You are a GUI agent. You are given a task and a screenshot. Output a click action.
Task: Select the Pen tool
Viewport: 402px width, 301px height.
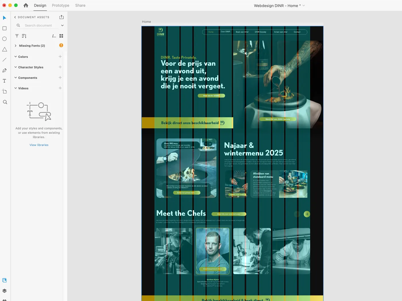[x=5, y=70]
